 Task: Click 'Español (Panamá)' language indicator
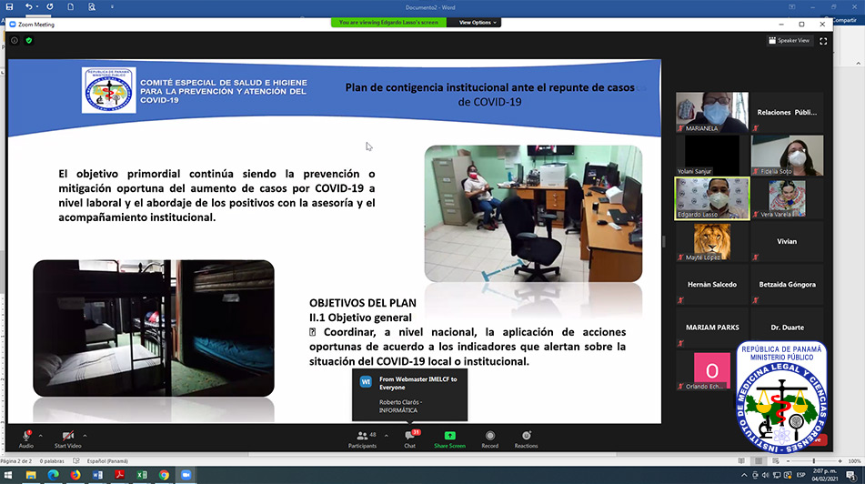[x=107, y=461]
